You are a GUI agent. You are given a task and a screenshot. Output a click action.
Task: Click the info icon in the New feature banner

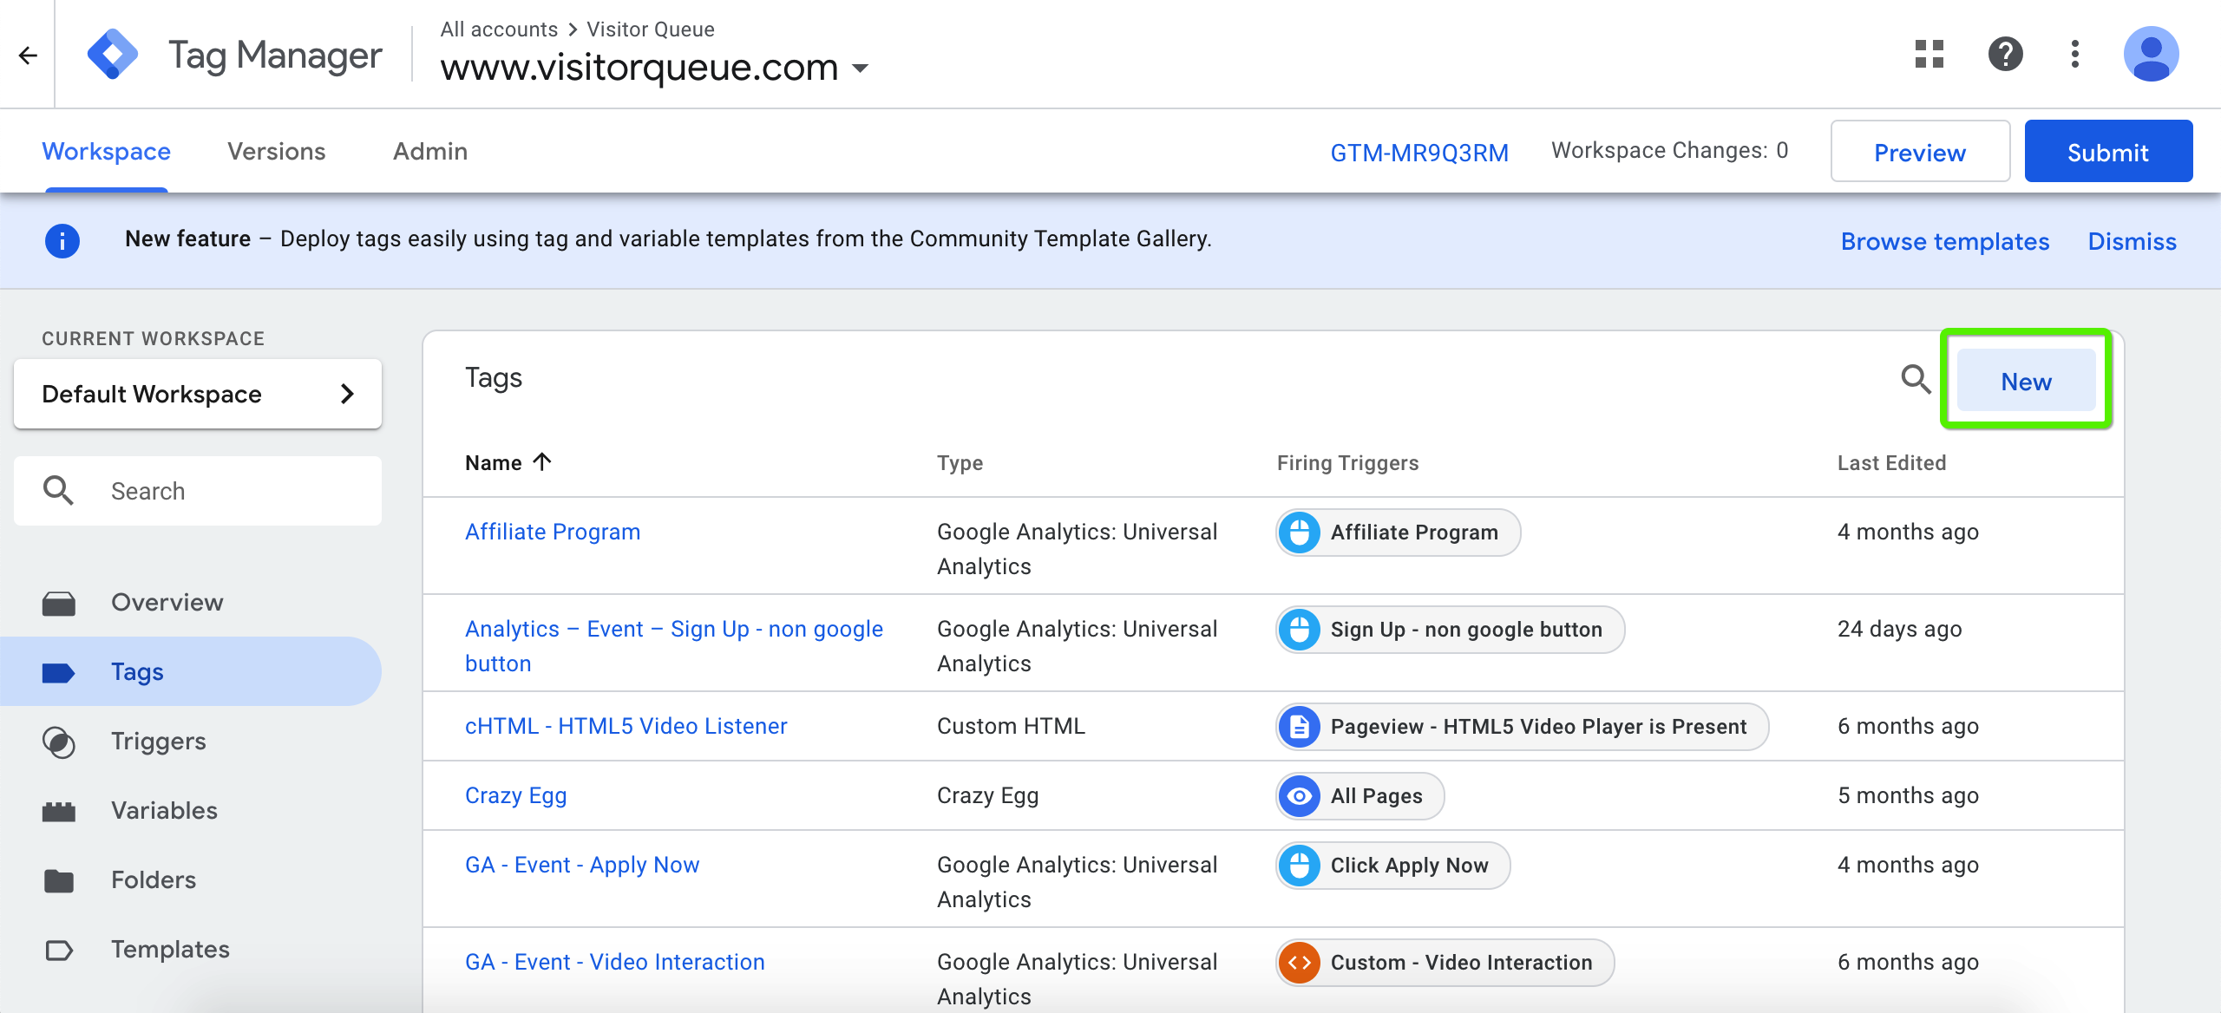click(x=62, y=240)
